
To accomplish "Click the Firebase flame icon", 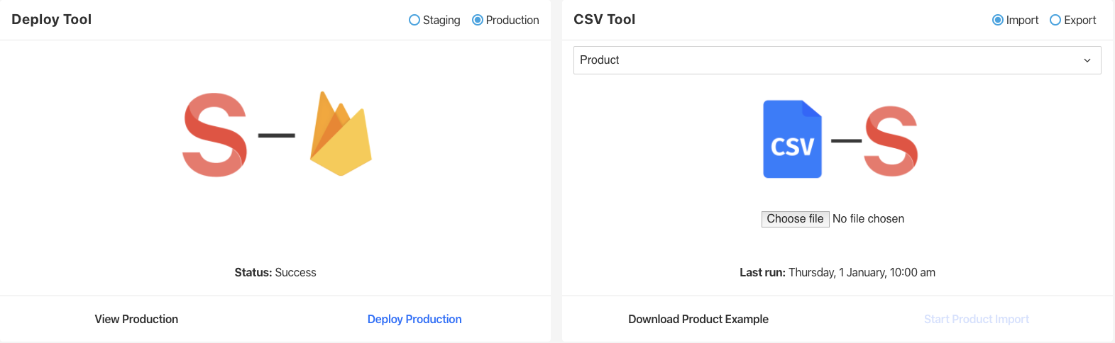I will pos(341,135).
